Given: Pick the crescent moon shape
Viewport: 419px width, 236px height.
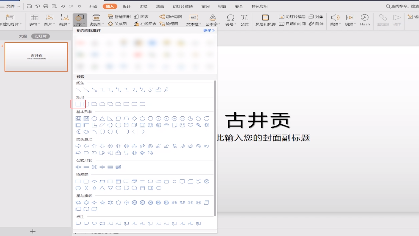Looking at the screenshot, I should (x=78, y=132).
